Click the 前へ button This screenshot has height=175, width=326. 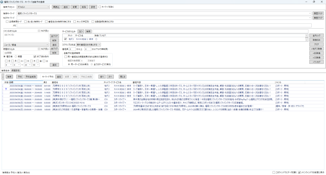tap(102, 77)
